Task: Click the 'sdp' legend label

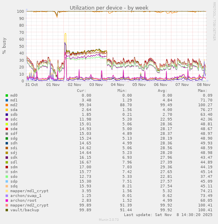Action: coord(14,181)
